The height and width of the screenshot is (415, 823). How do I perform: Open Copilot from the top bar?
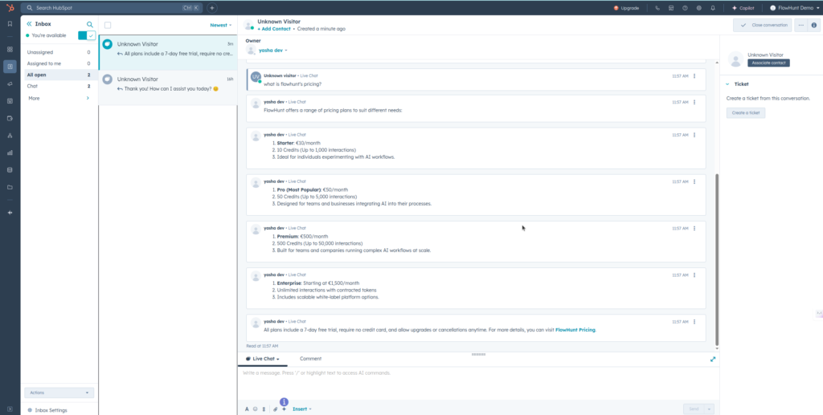click(743, 8)
